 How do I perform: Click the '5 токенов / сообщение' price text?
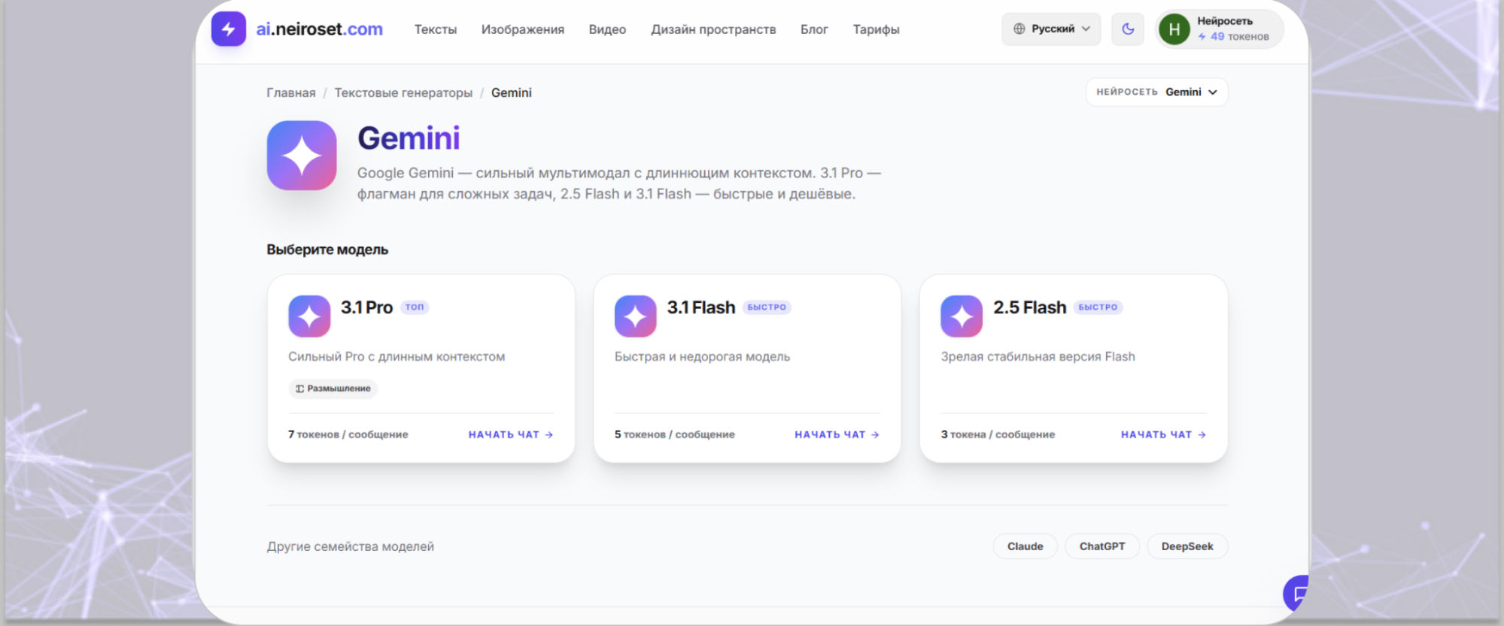675,434
